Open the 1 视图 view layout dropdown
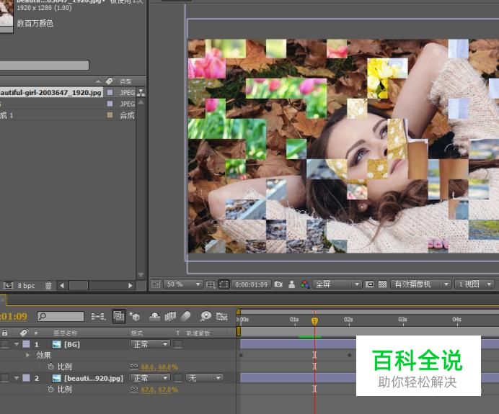This screenshot has height=414, width=499. 474,284
